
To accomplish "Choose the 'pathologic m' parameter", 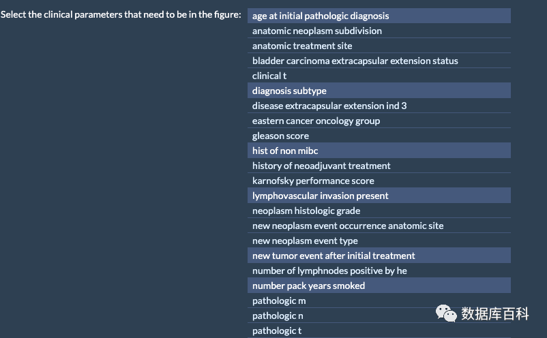I will (279, 301).
